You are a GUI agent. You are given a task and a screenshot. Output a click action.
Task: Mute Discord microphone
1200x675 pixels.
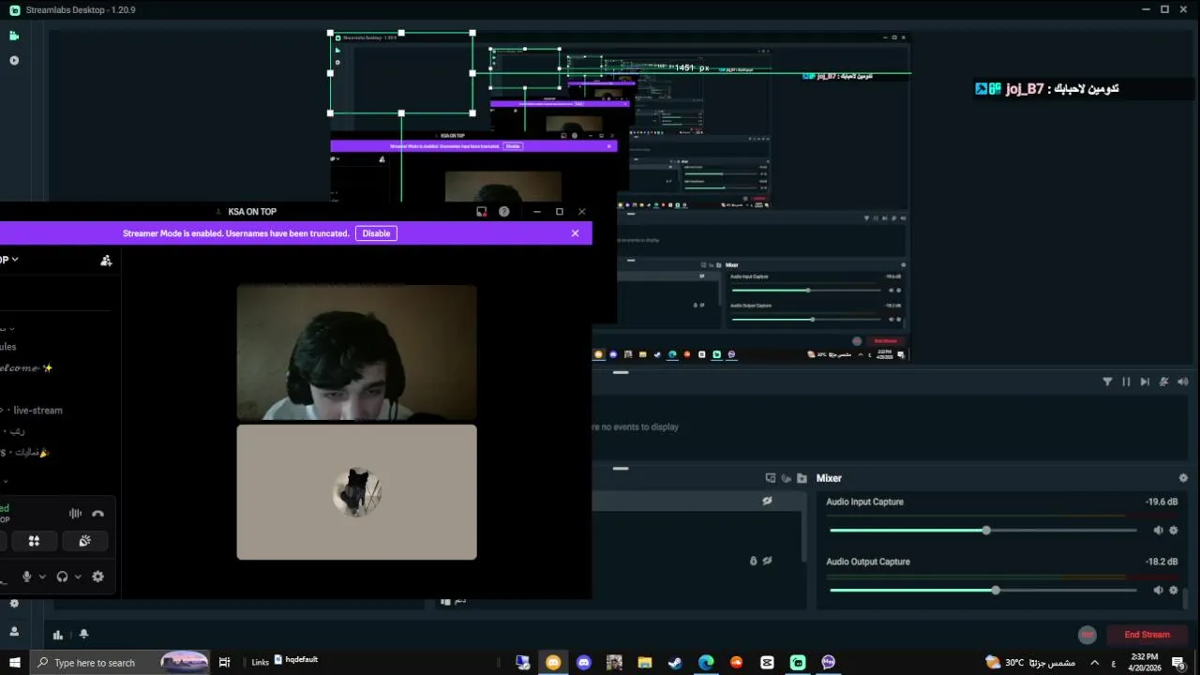[26, 577]
